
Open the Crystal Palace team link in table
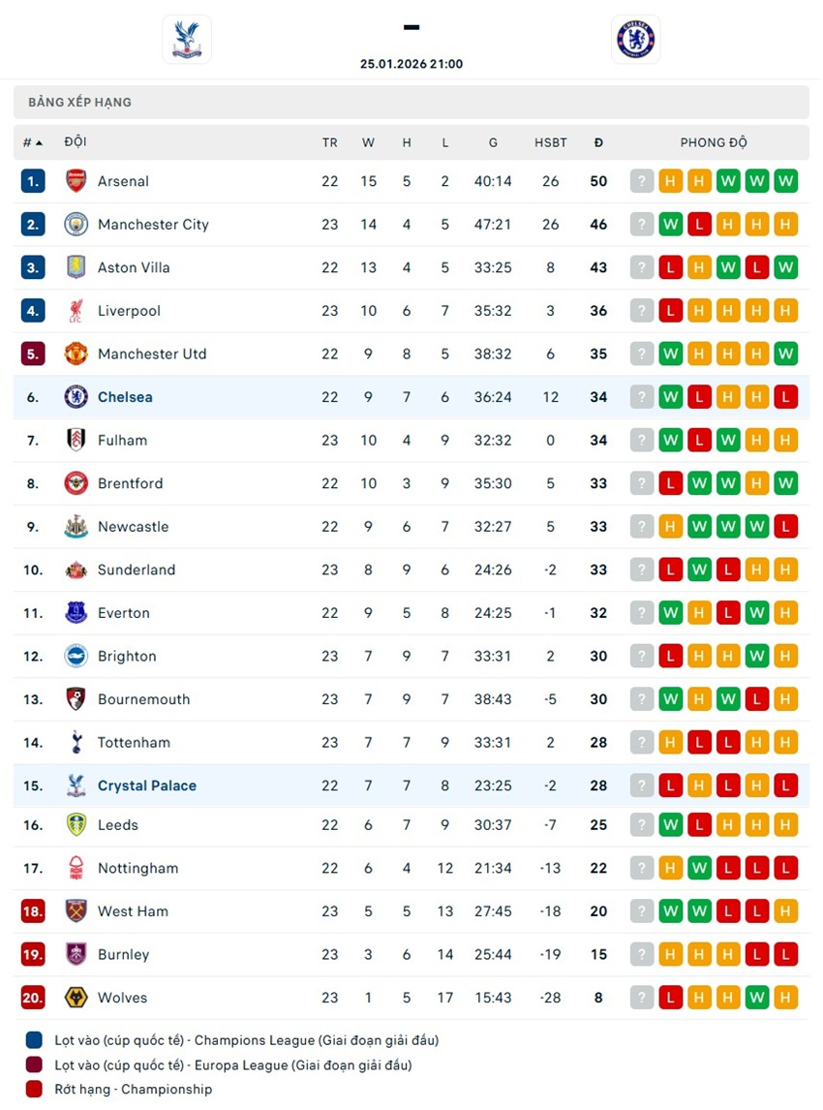point(146,786)
